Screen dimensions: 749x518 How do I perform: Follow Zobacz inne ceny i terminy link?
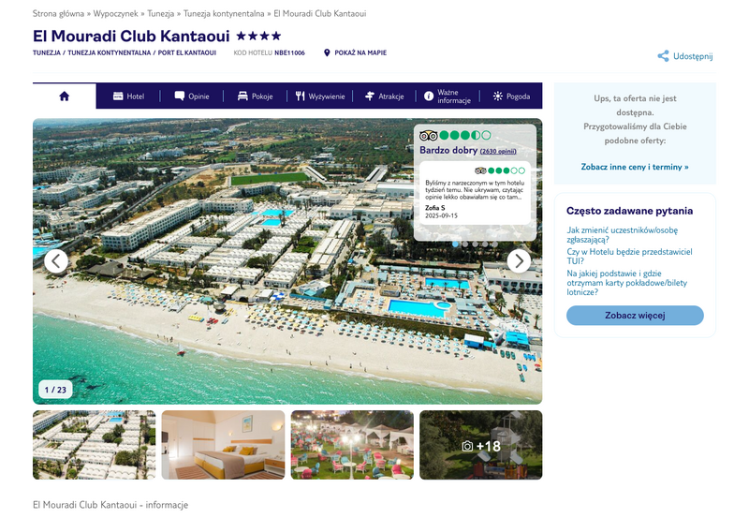click(635, 167)
